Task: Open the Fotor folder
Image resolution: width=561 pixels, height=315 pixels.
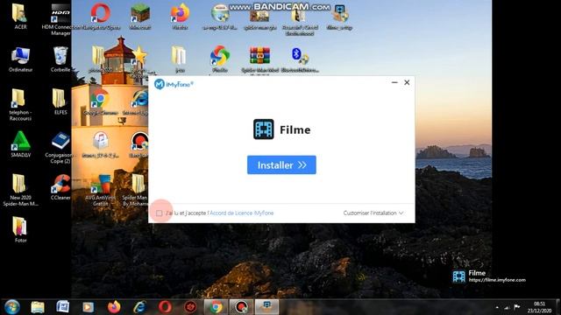Action: click(x=20, y=229)
